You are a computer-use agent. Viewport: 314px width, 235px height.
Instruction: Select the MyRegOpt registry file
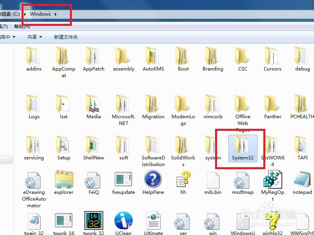click(x=272, y=186)
